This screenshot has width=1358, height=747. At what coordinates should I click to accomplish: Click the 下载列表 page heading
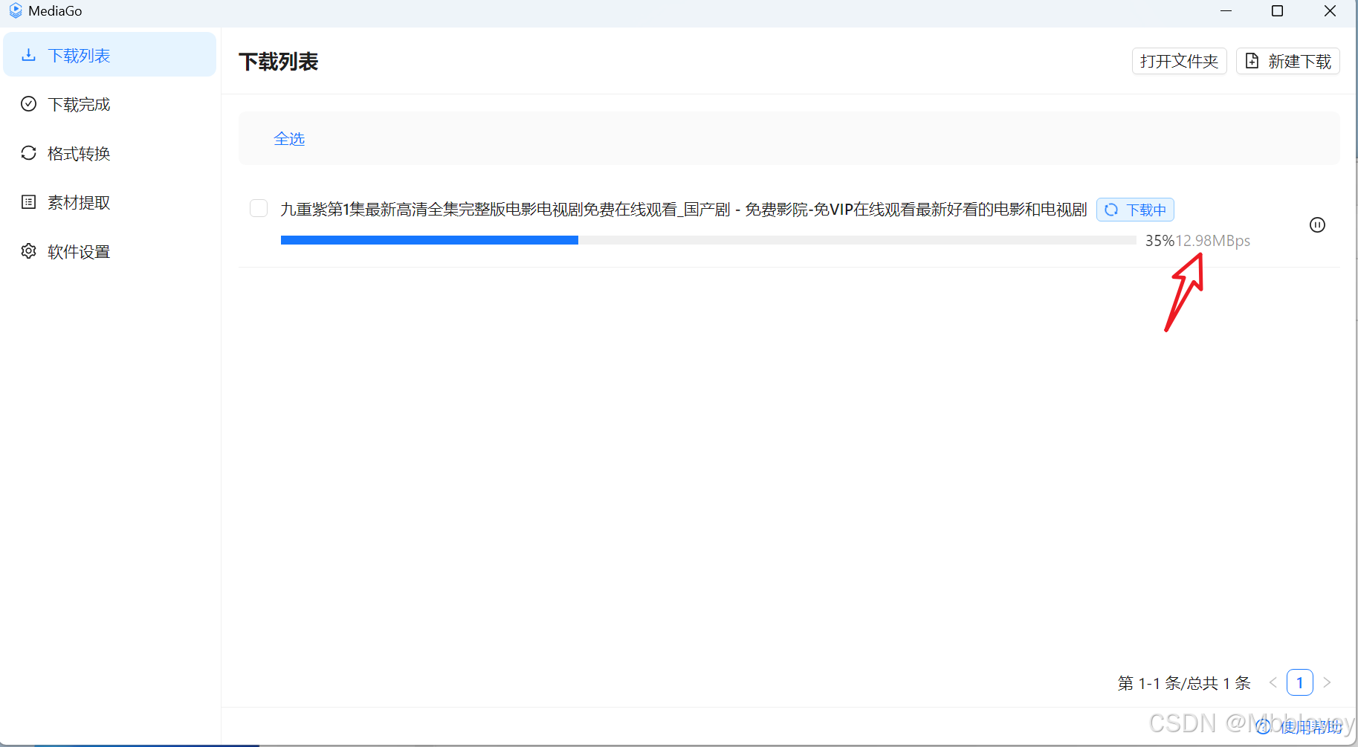pyautogui.click(x=279, y=62)
